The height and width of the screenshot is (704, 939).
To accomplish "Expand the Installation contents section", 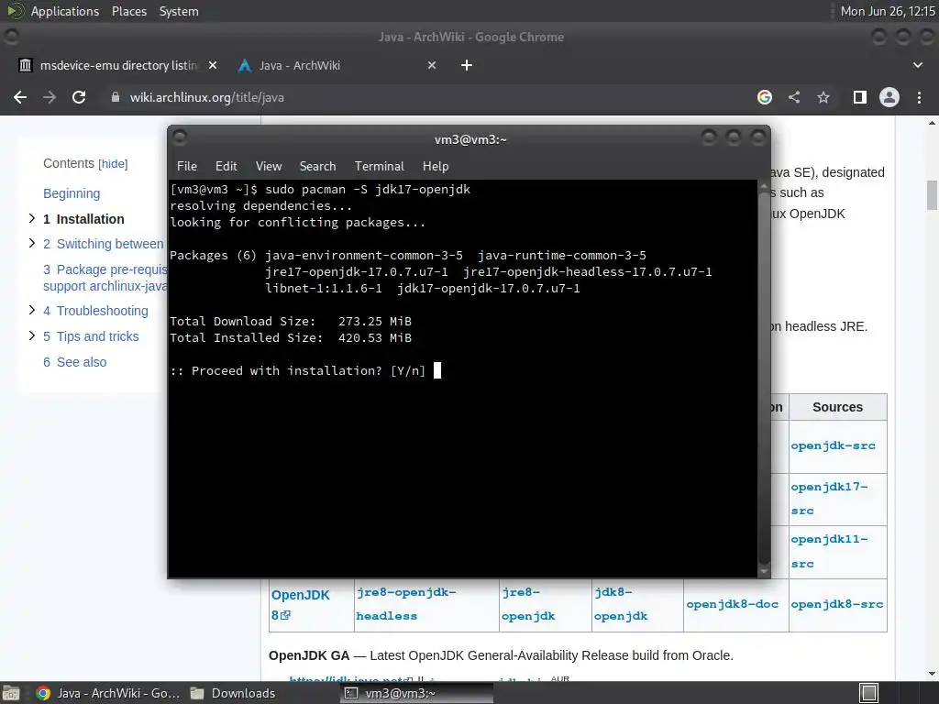I will 32,218.
